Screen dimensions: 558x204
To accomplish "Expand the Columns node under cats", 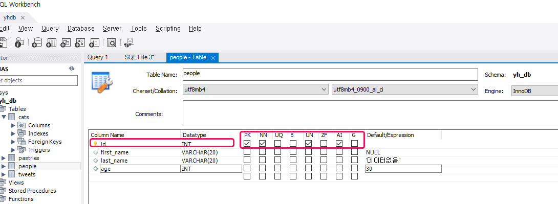I will coord(13,125).
